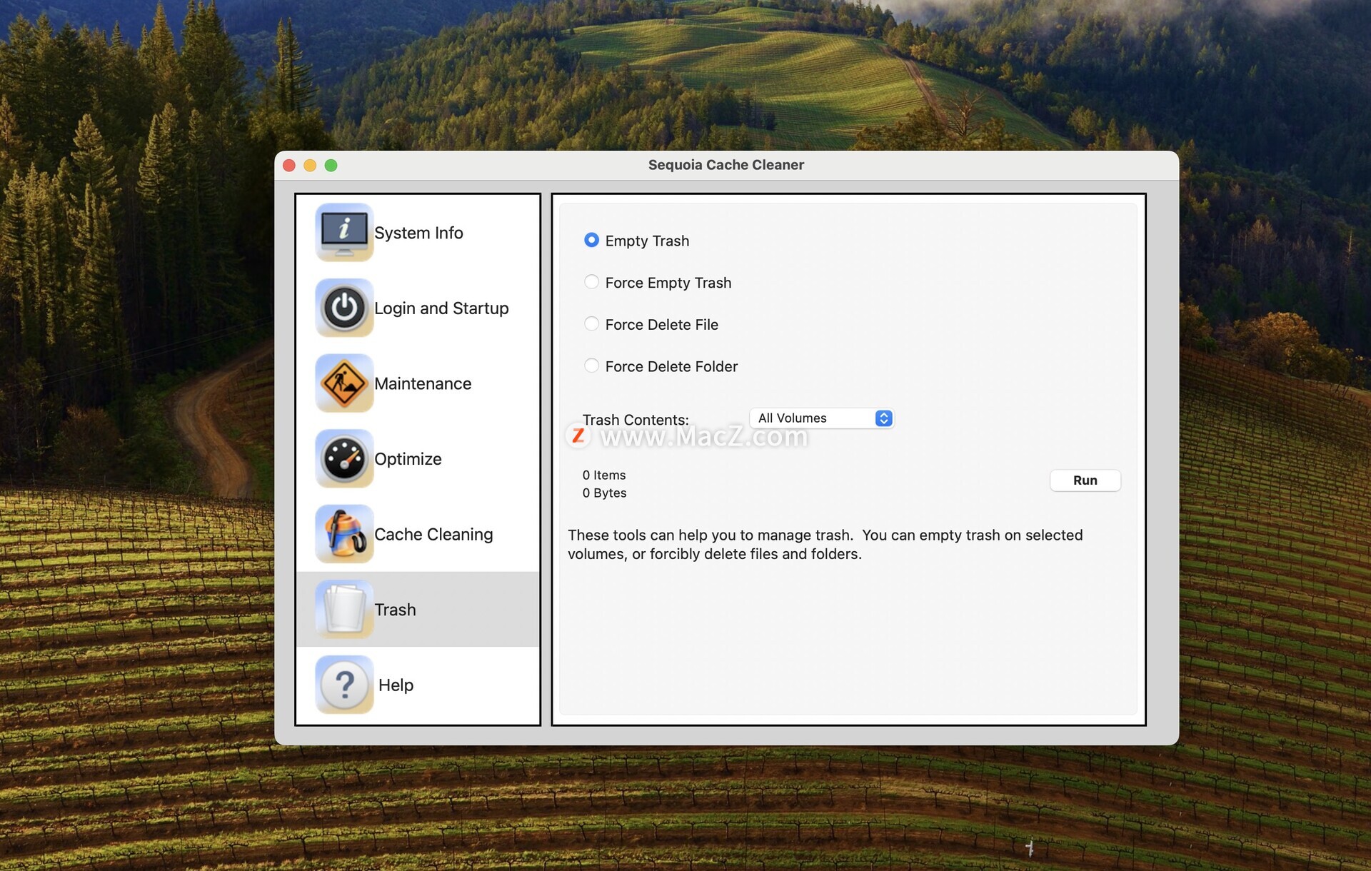Minimize the window with the yellow button
1371x871 pixels.
[310, 166]
